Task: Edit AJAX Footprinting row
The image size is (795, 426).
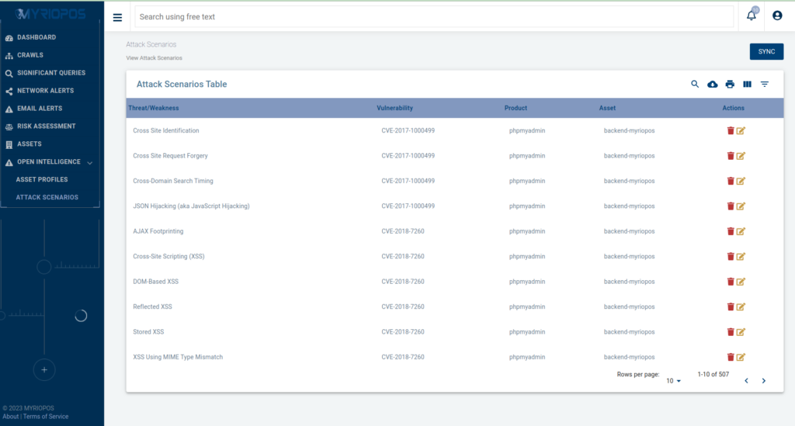Action: coord(741,231)
